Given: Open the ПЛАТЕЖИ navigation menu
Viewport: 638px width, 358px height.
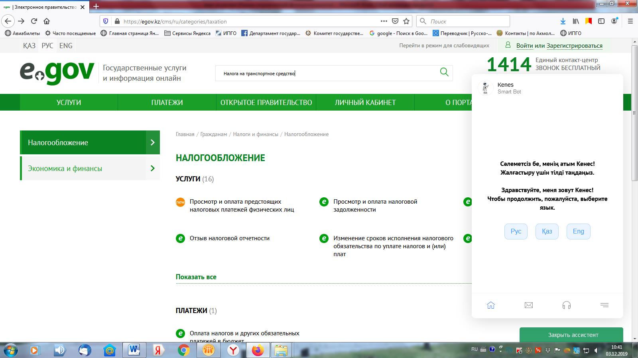Looking at the screenshot, I should point(167,102).
